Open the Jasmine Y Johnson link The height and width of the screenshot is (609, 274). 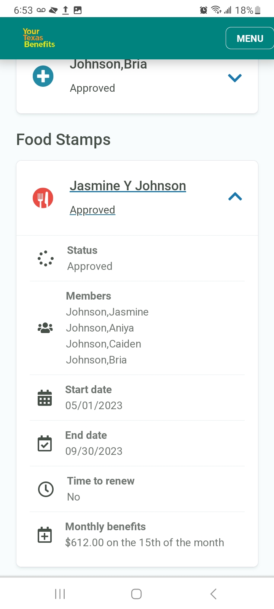click(128, 186)
